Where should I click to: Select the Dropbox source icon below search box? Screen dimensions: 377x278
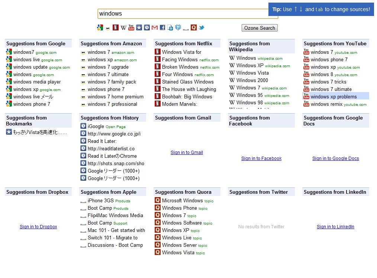[x=178, y=27]
